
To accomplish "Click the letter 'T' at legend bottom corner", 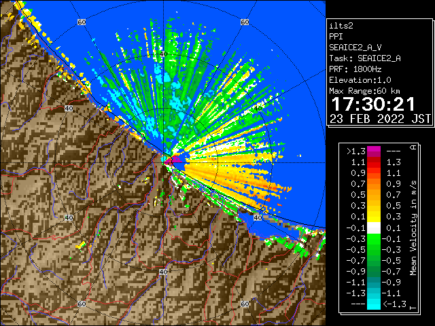I will point(413,308).
